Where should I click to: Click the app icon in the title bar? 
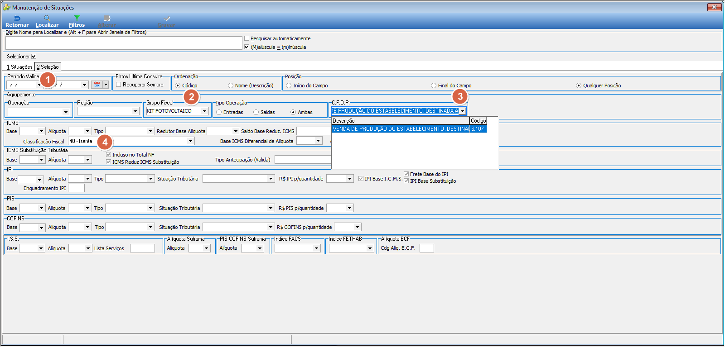(6, 7)
